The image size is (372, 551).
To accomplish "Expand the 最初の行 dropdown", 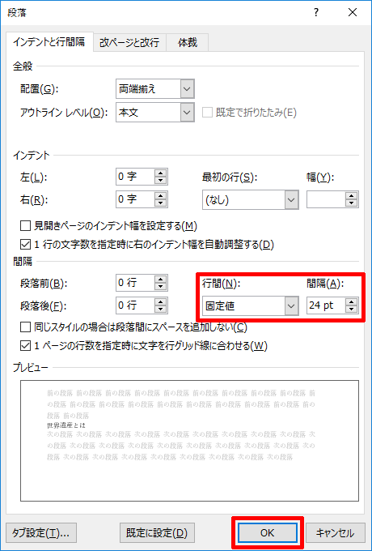I will click(291, 200).
